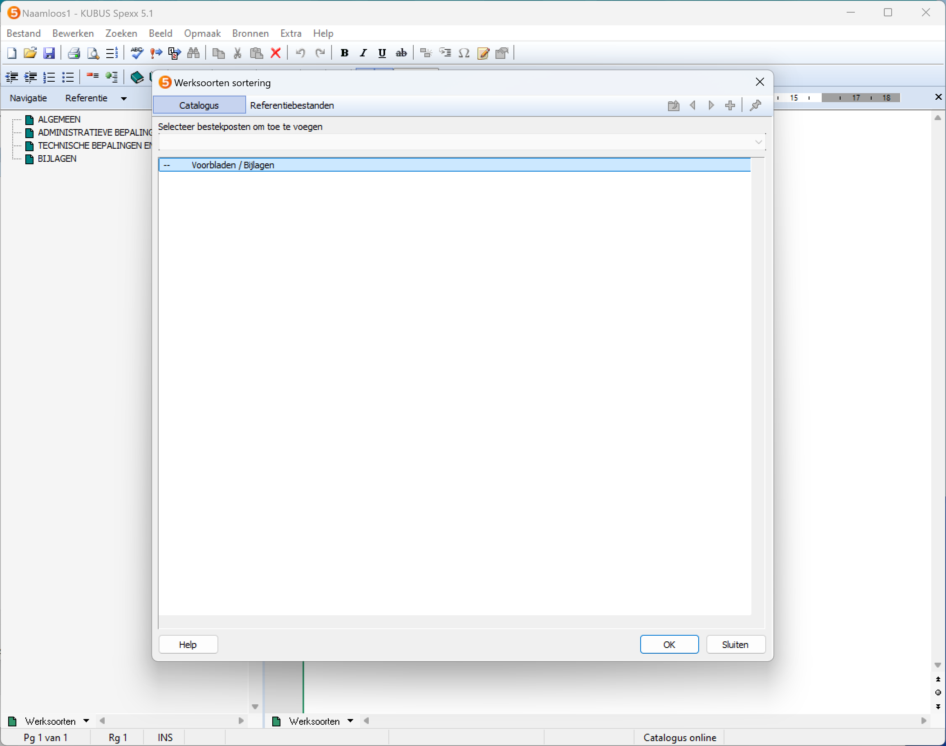Click the notepad with pencil icon
Screen dimensions: 946x746
483,53
